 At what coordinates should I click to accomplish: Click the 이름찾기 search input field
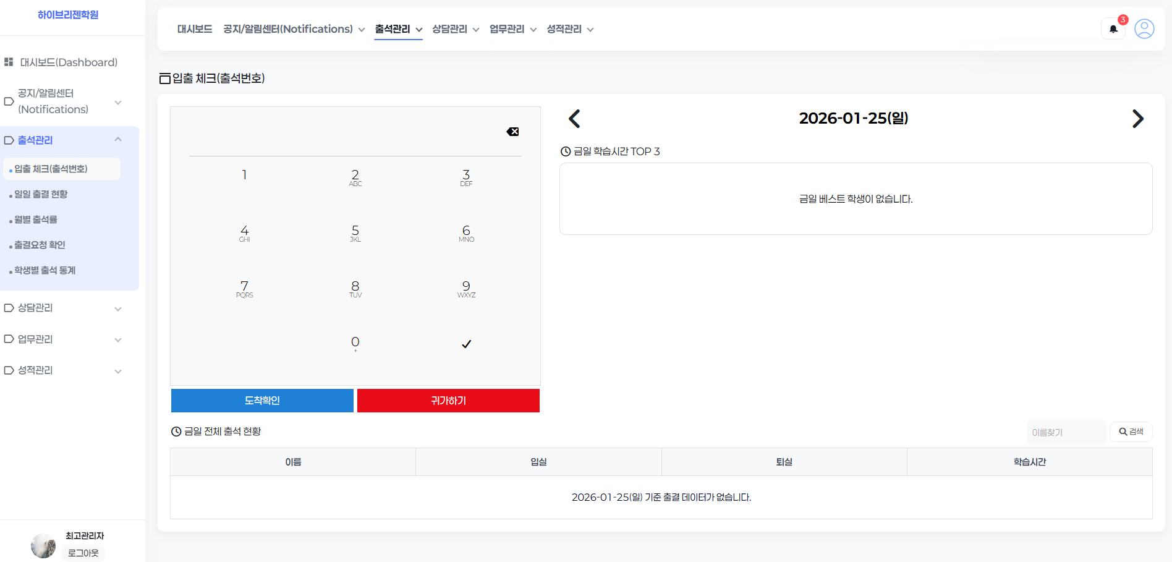pos(1066,432)
